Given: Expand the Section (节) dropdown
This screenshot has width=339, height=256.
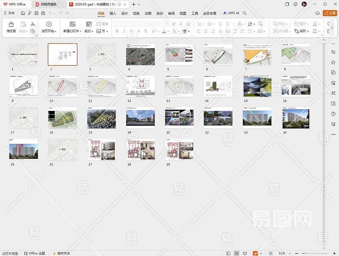Looking at the screenshot, I should pyautogui.click(x=102, y=31).
